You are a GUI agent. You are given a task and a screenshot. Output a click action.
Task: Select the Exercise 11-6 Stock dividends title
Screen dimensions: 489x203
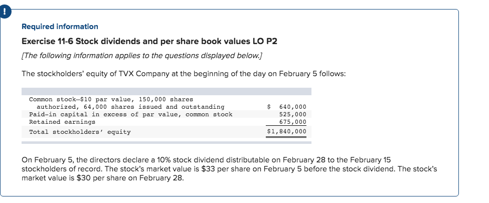(149, 42)
